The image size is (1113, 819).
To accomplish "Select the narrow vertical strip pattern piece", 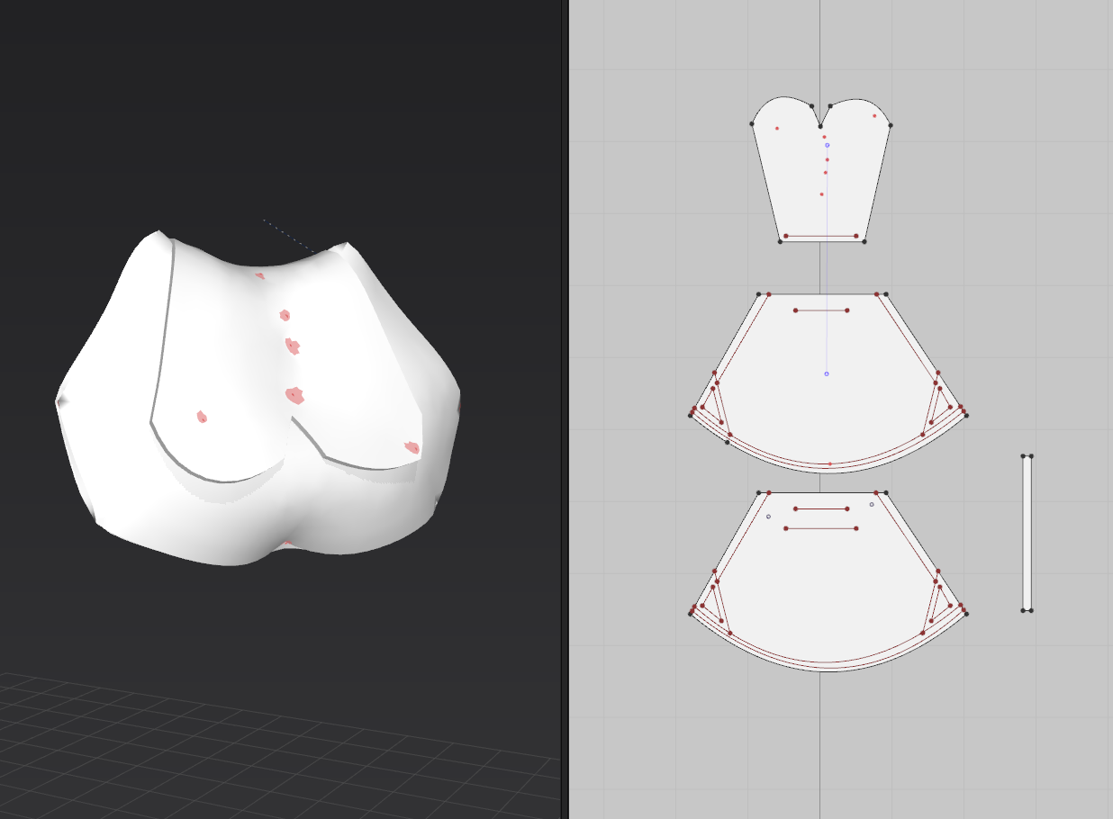I will point(1027,534).
